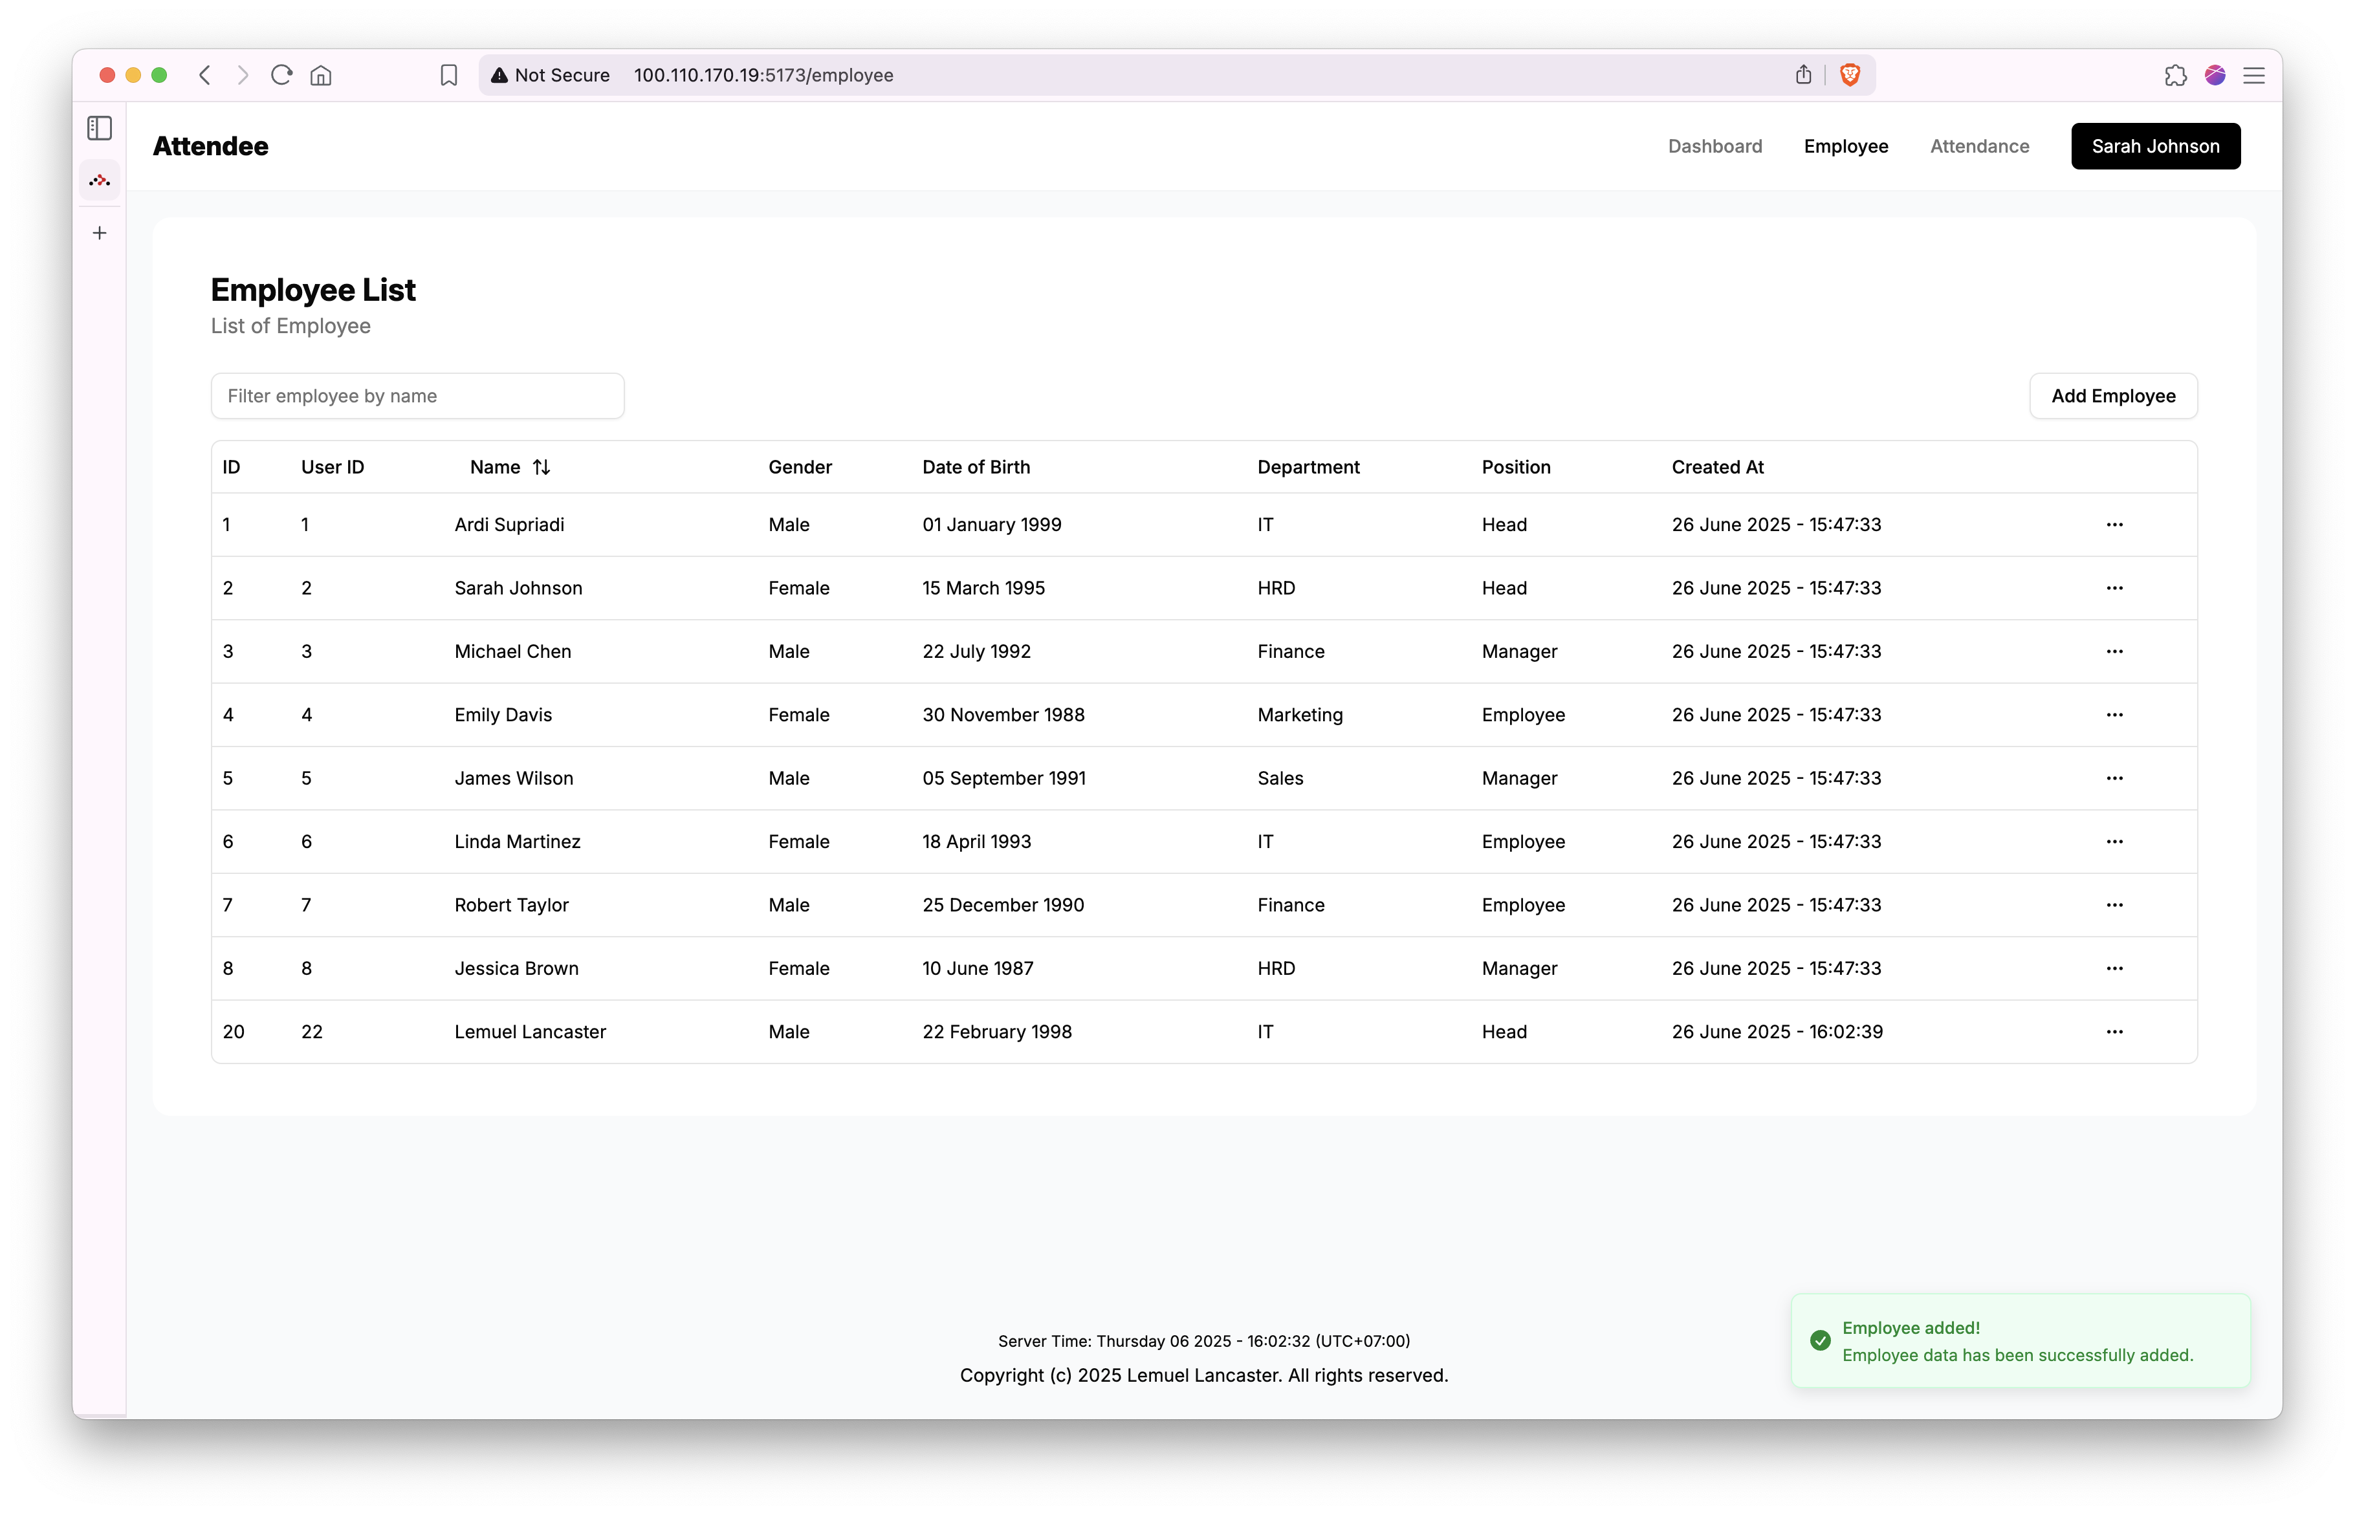
Task: Select the name cell Emily Davis
Action: 503,715
